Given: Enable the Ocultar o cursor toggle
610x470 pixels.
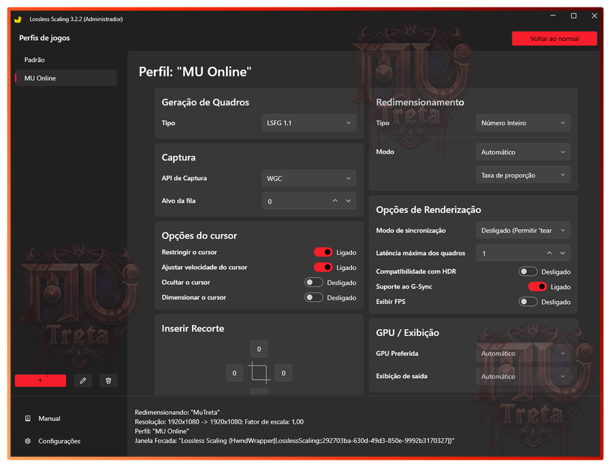Looking at the screenshot, I should coord(314,282).
